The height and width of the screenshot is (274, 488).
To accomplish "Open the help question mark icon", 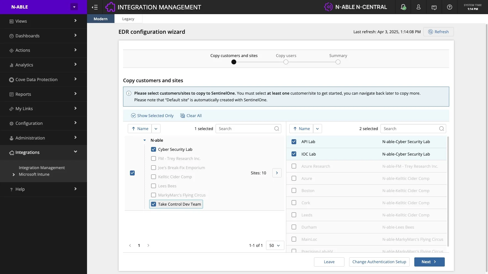I will pos(449,7).
